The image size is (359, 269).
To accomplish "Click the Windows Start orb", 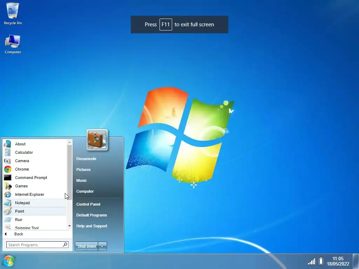I will pyautogui.click(x=9, y=261).
